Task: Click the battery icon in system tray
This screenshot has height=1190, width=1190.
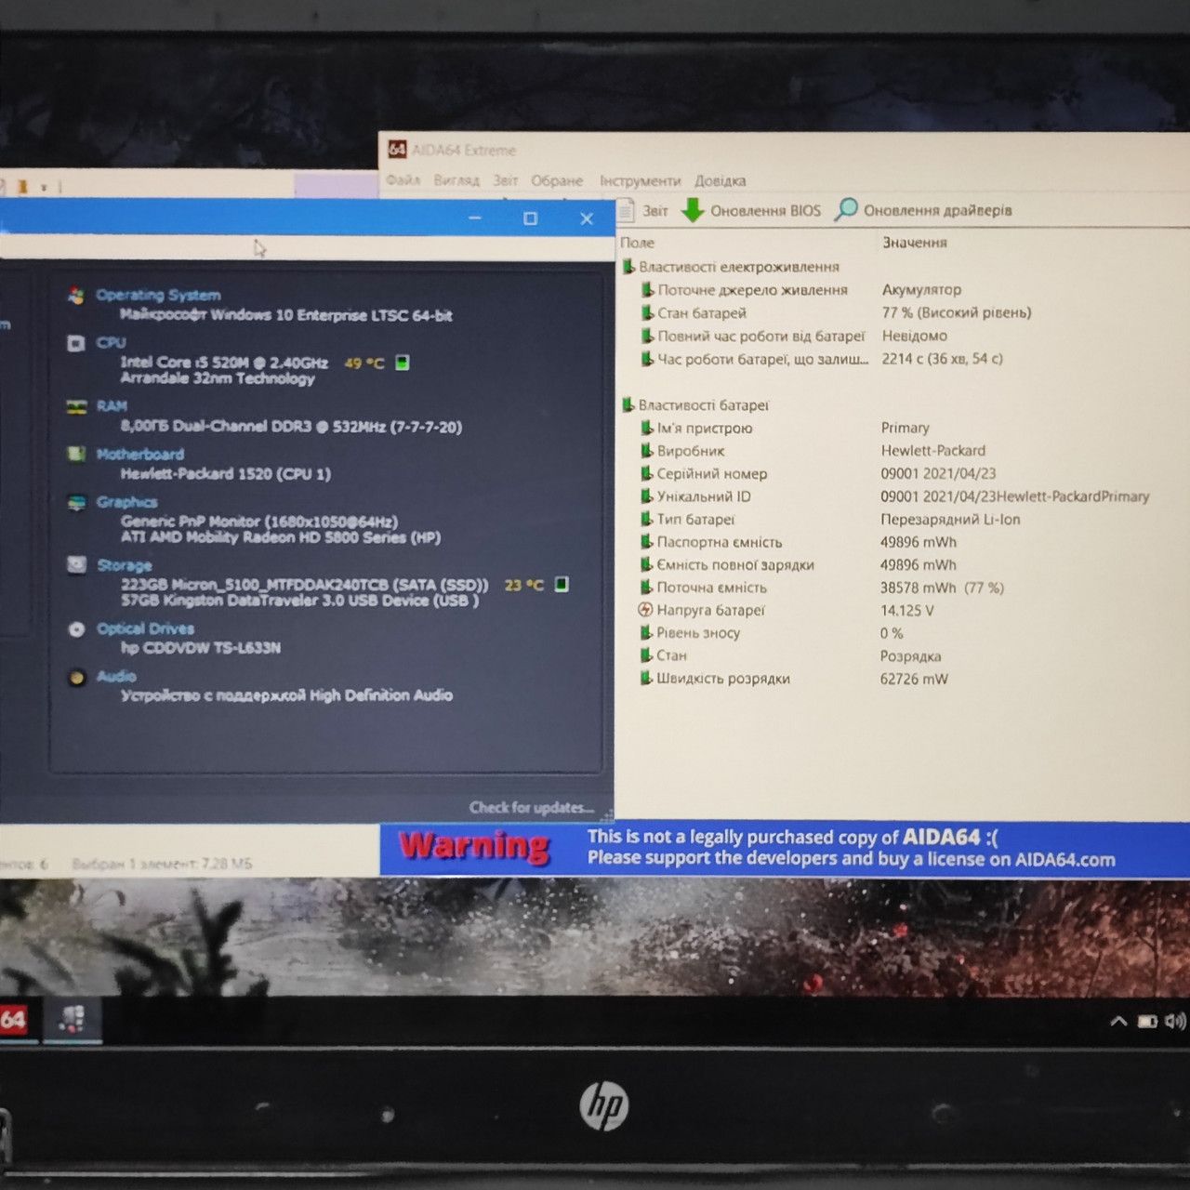Action: (1148, 1022)
